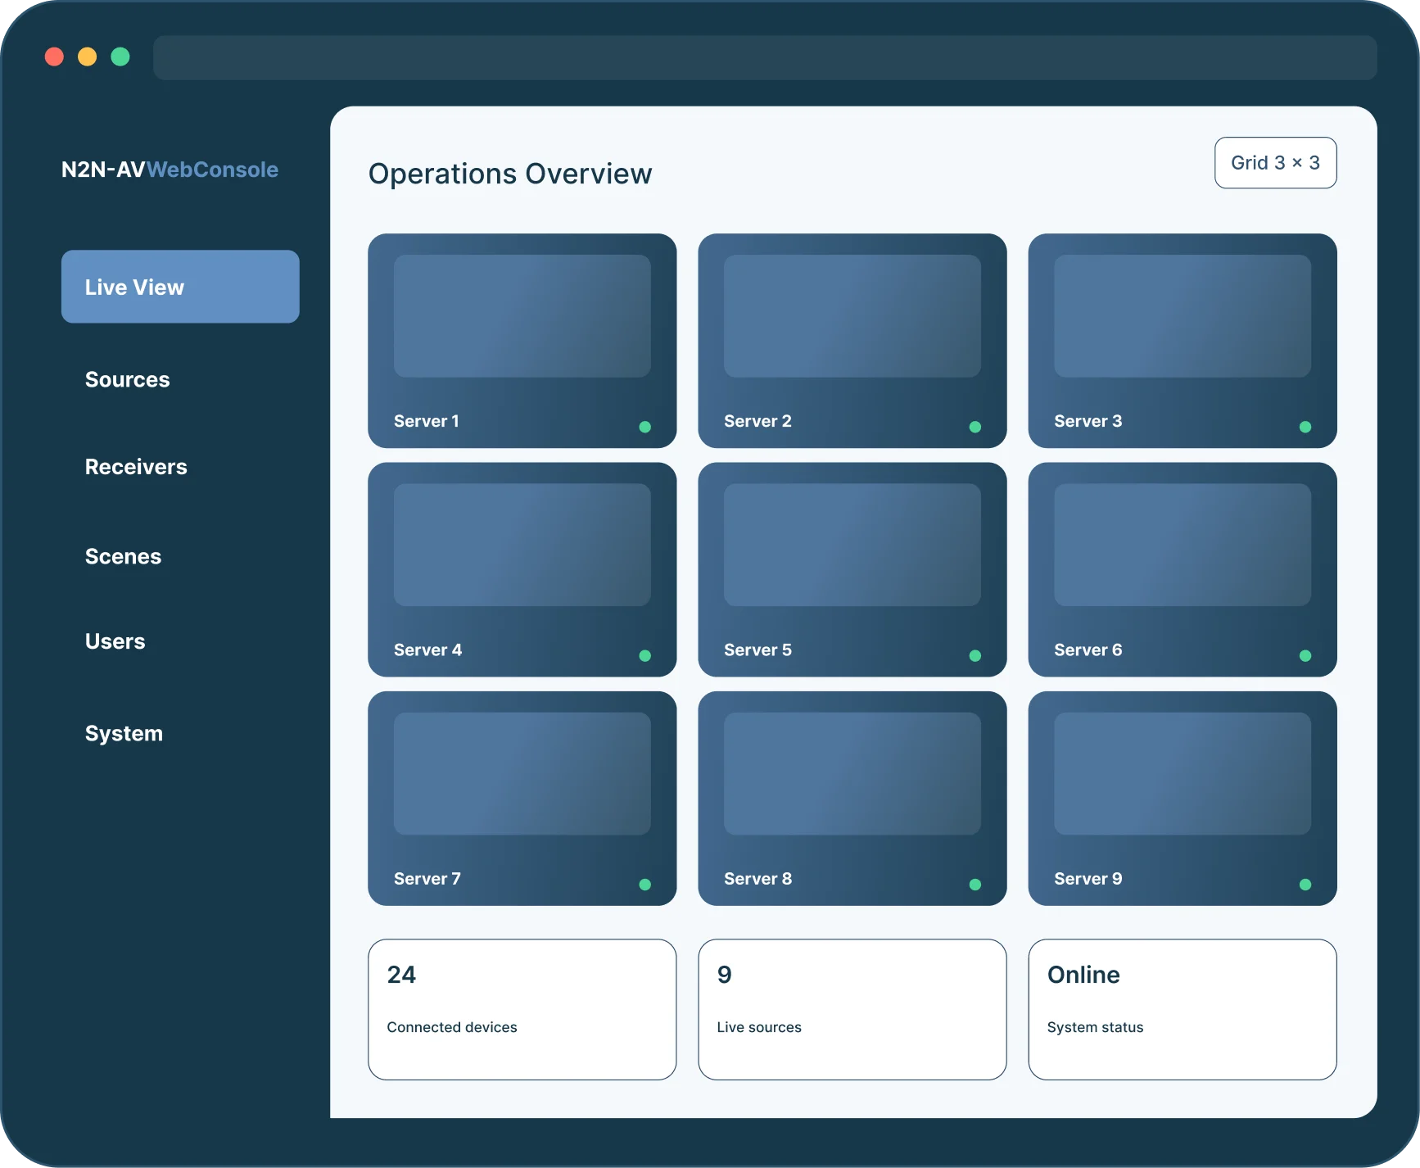The image size is (1420, 1168).
Task: Select the 24 Connected devices card
Action: coord(522,1010)
